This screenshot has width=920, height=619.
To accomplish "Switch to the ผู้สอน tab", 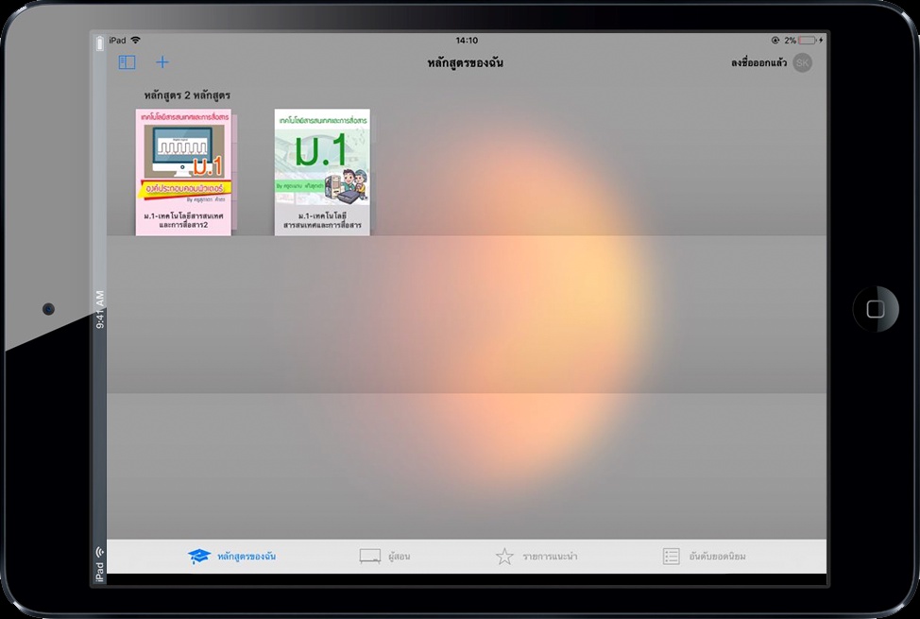I will coord(384,557).
